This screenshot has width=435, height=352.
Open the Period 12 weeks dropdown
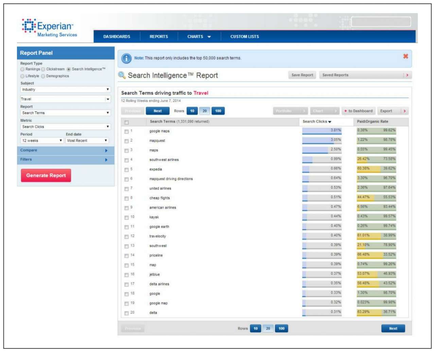coord(42,141)
